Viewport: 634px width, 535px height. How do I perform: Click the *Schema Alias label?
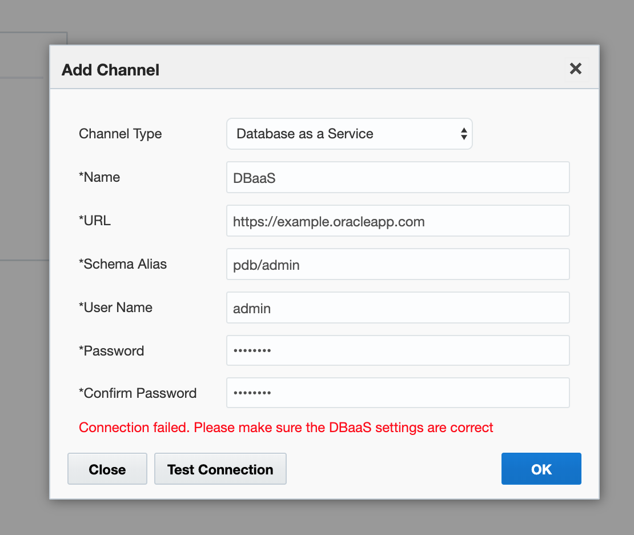pyautogui.click(x=123, y=264)
